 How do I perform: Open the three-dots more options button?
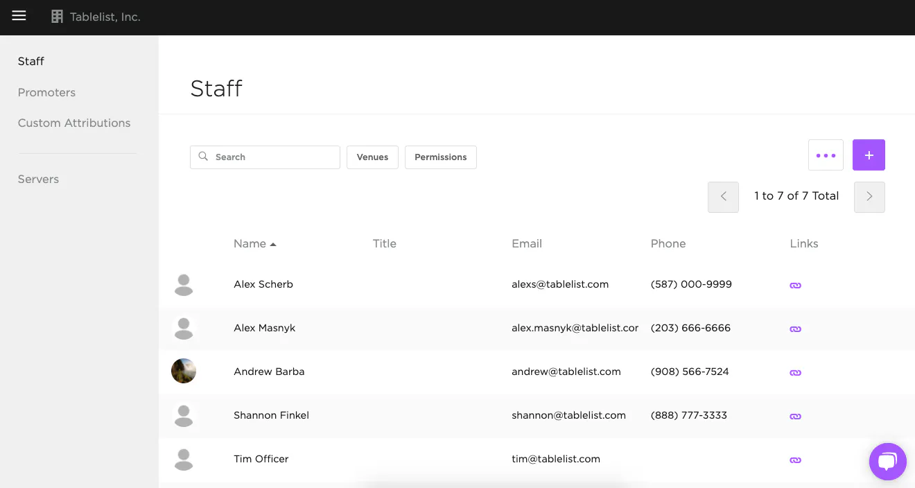826,155
